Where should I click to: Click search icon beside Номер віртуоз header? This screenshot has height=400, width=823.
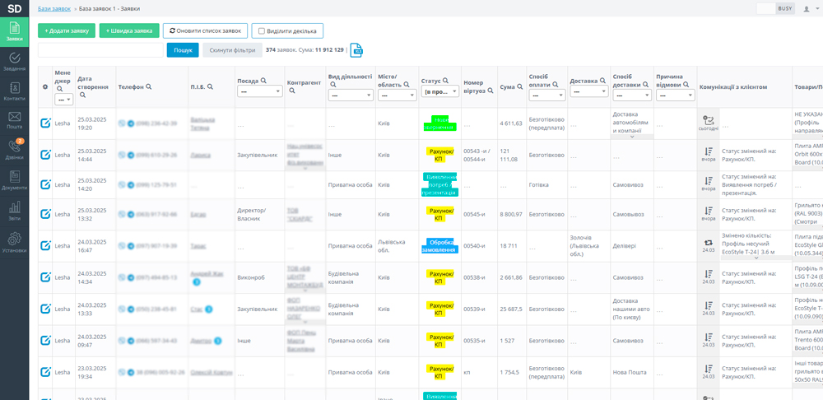(x=491, y=91)
